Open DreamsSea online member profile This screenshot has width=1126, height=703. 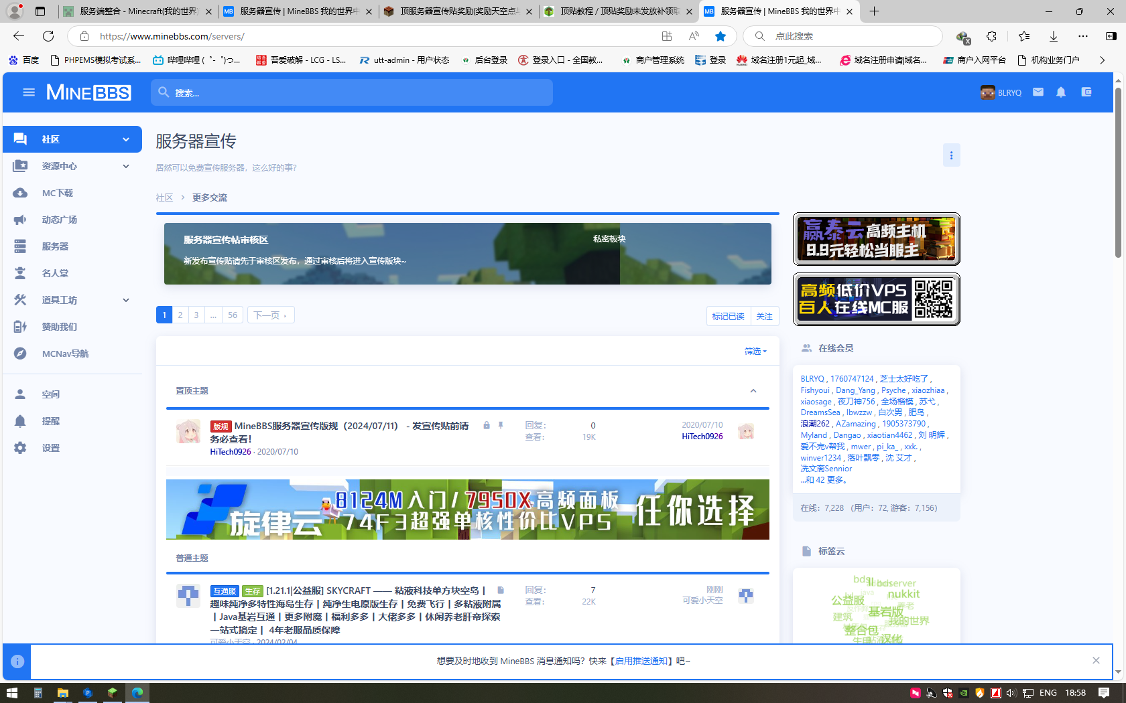[x=820, y=412]
